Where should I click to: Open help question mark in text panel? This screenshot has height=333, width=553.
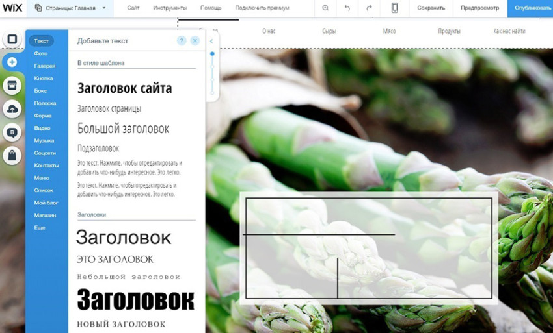182,40
